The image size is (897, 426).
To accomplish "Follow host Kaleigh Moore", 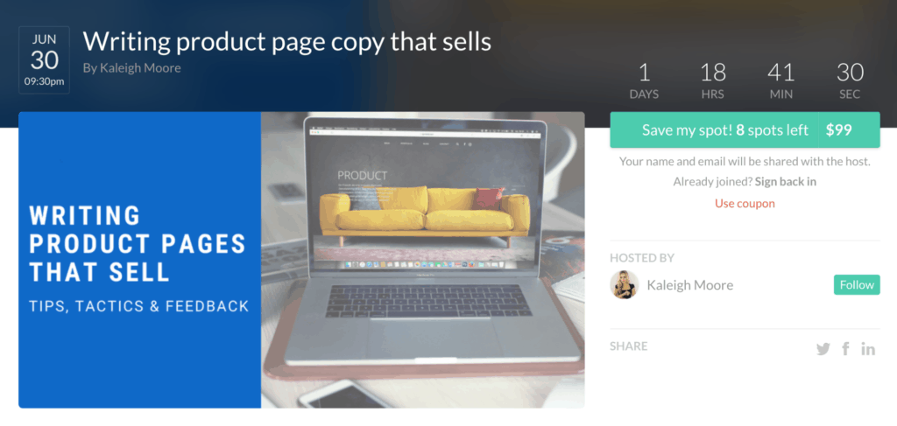I will (x=857, y=285).
